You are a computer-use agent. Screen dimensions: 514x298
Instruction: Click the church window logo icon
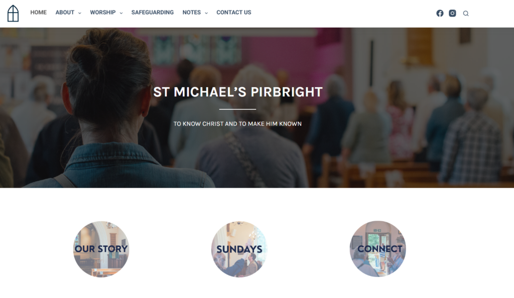(13, 14)
